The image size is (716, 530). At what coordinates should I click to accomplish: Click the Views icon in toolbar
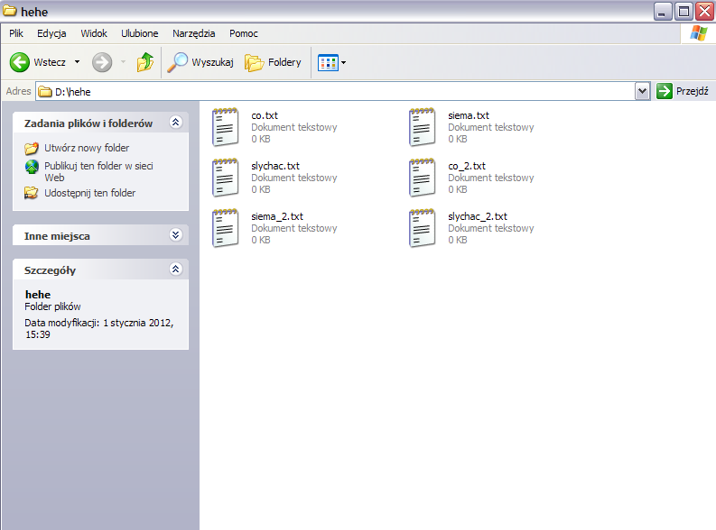327,63
